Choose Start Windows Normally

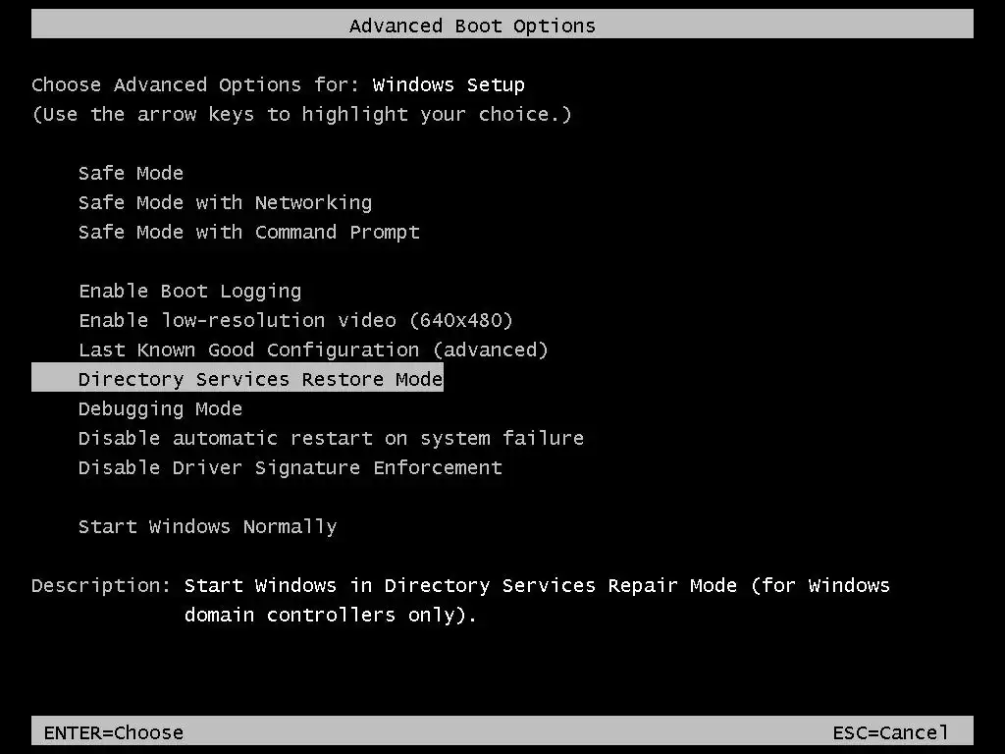click(207, 527)
